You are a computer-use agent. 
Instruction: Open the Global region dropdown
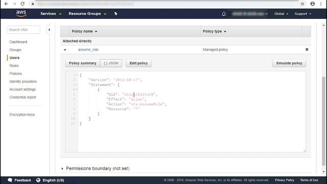281,14
